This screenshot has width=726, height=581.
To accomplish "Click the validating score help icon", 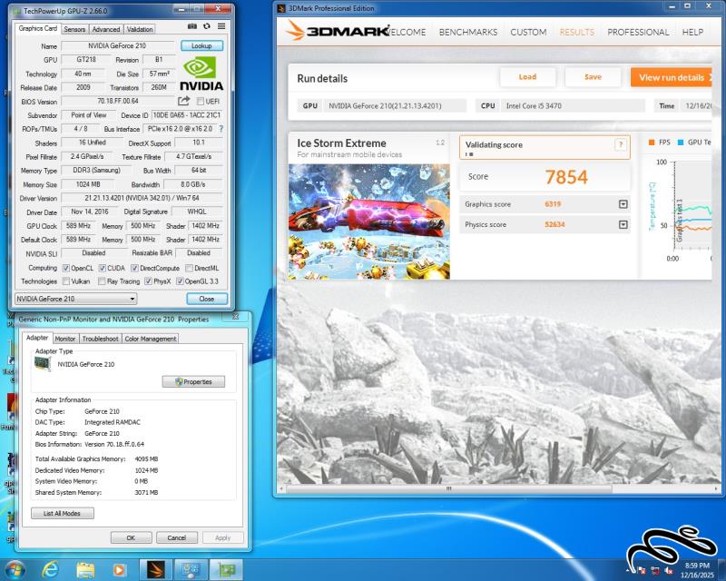I will (621, 144).
